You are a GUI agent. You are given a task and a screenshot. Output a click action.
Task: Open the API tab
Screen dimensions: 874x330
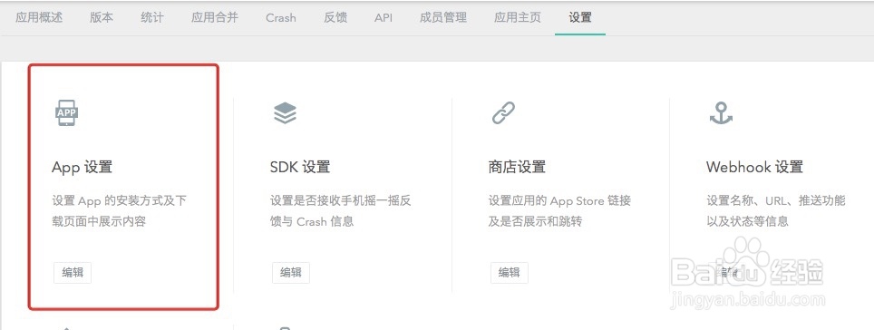pos(384,18)
